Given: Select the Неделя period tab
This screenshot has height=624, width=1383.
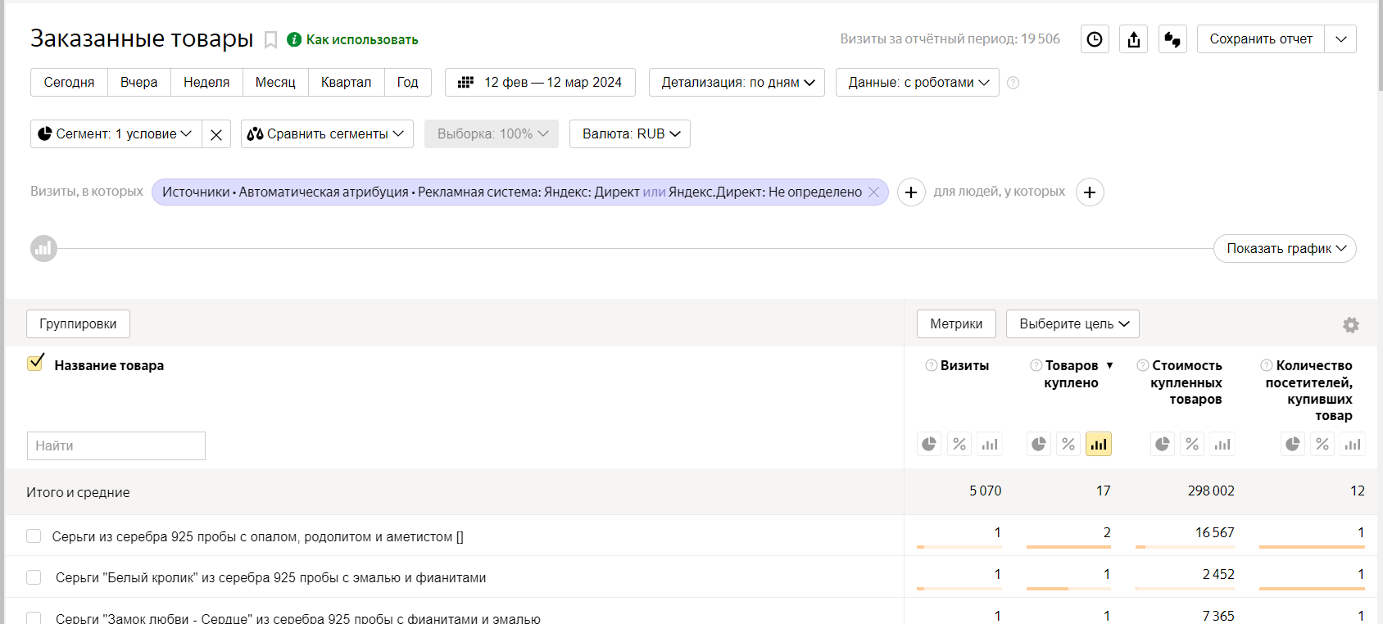Looking at the screenshot, I should [x=206, y=83].
